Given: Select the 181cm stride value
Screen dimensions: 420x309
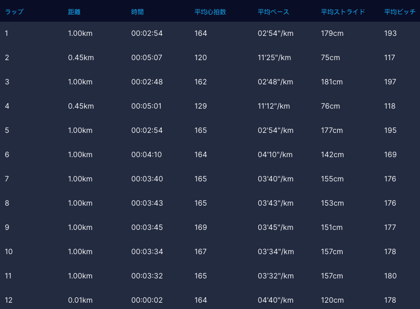Looking at the screenshot, I should coord(332,82).
